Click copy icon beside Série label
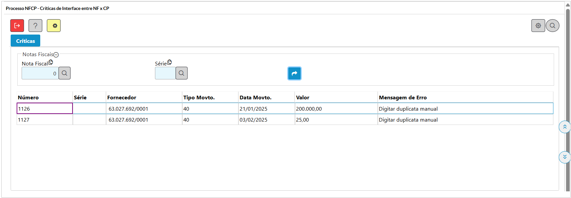The image size is (571, 198). pos(170,62)
